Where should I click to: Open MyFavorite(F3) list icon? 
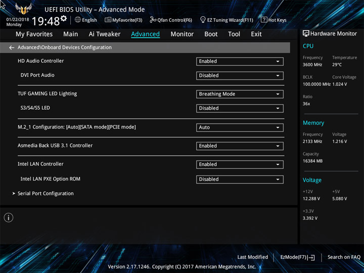(x=108, y=20)
